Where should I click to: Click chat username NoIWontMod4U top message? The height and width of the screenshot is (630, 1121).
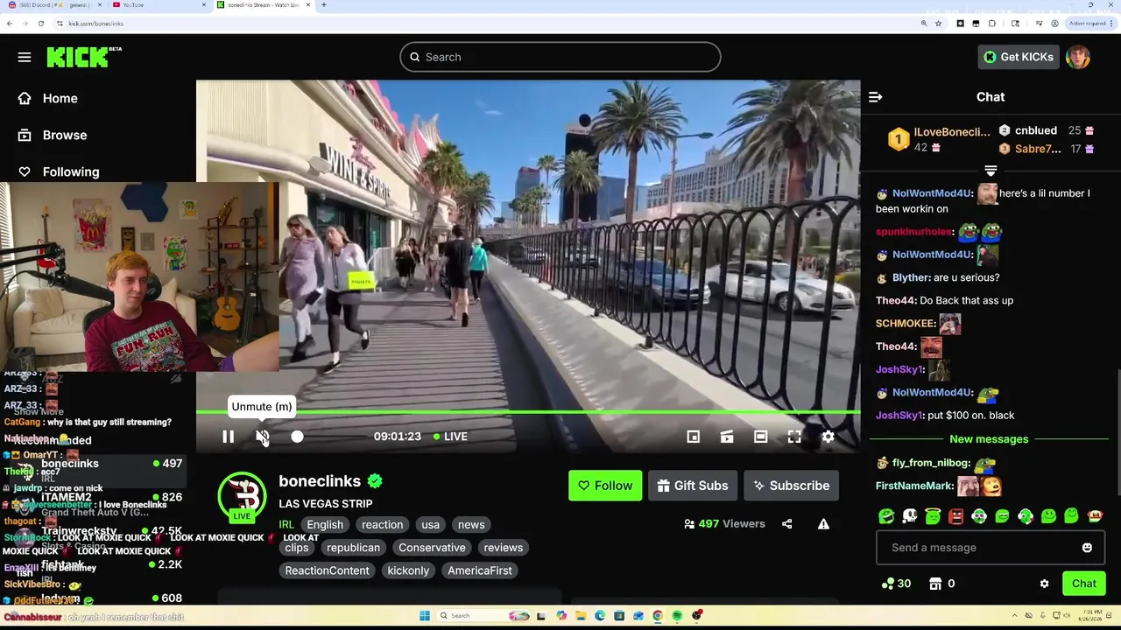[x=932, y=193]
